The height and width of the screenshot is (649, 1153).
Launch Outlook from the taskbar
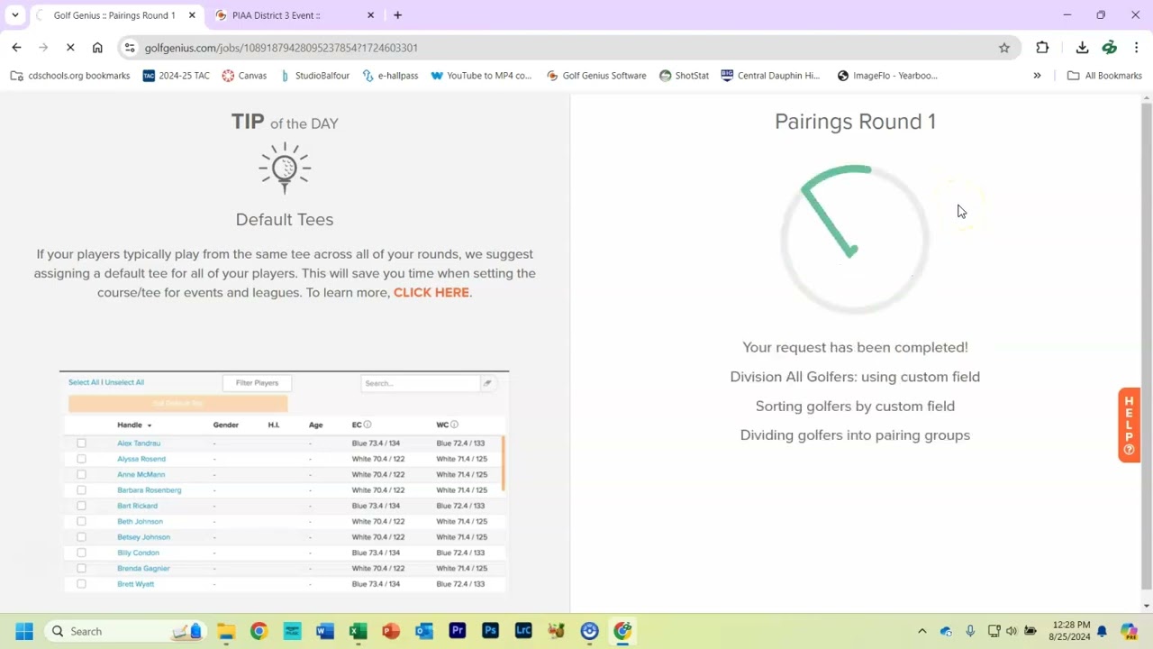[x=424, y=631]
